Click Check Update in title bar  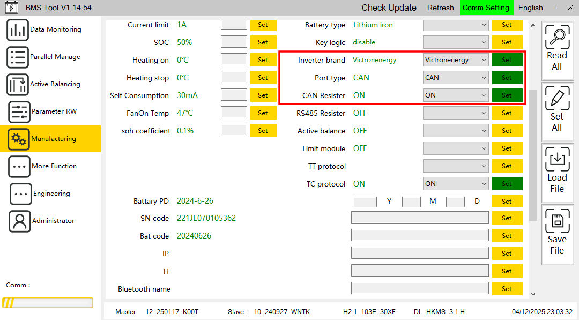click(x=389, y=8)
